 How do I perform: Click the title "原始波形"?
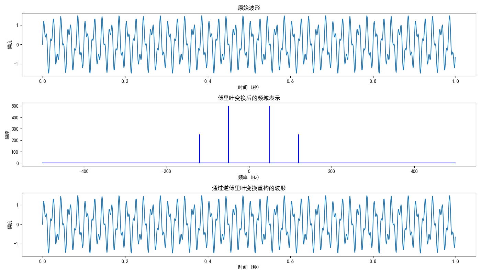pos(249,8)
